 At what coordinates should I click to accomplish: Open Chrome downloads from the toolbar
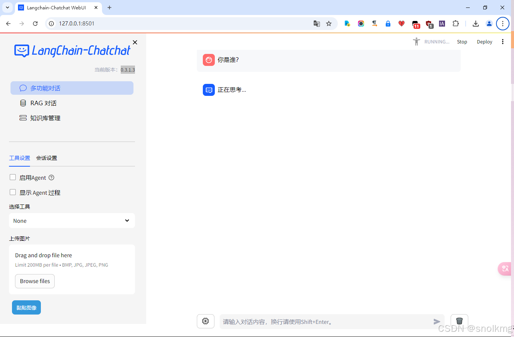click(x=475, y=23)
